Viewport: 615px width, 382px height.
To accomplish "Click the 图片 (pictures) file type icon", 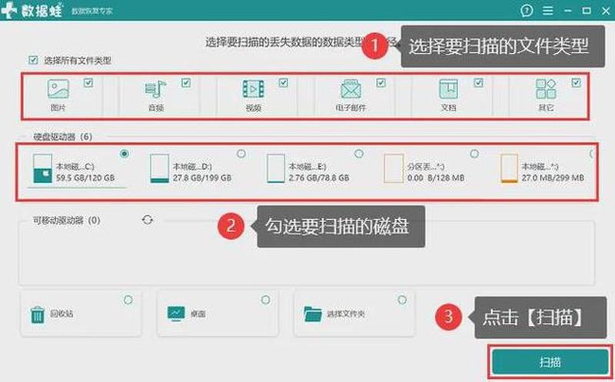I will (58, 88).
